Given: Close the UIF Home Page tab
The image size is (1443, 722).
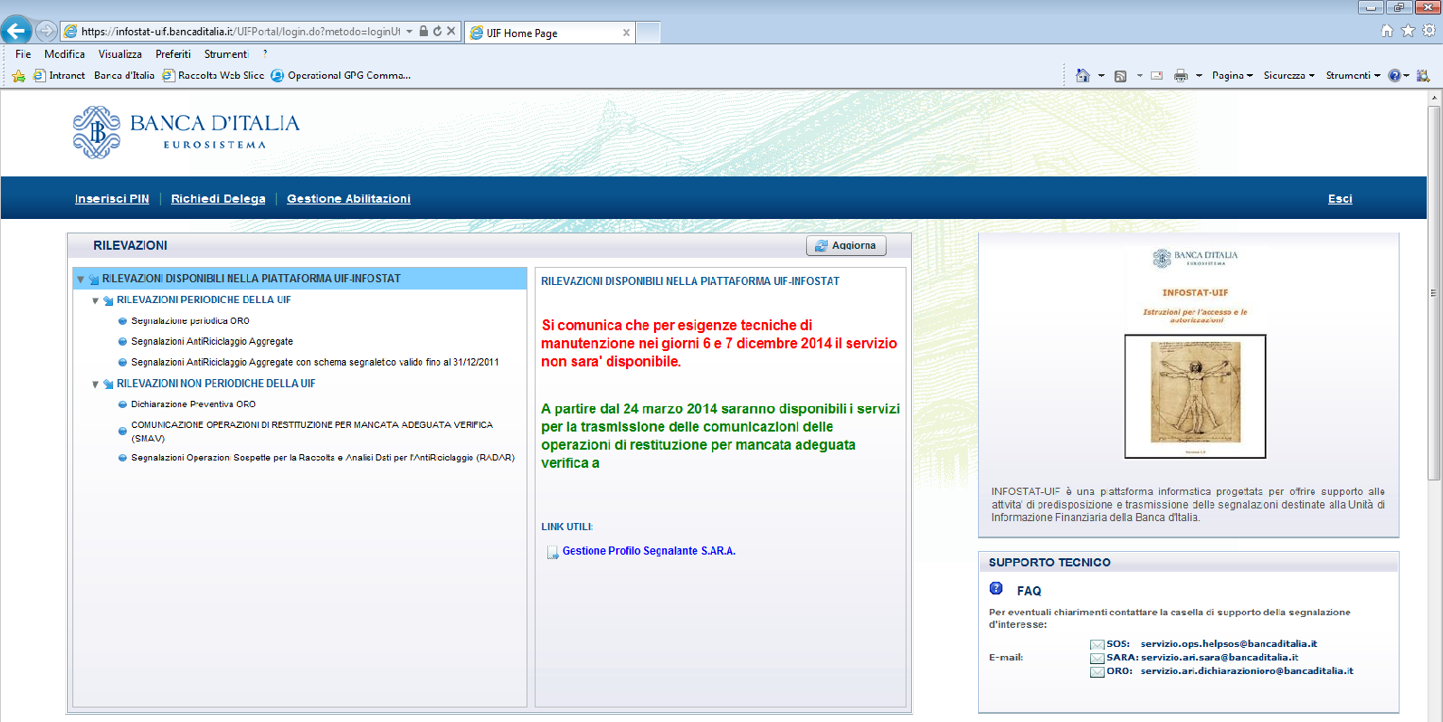Looking at the screenshot, I should point(626,33).
